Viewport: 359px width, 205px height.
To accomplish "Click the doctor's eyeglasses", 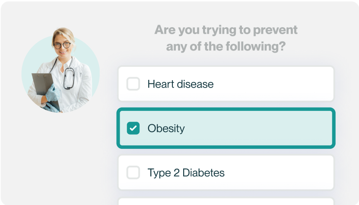I will click(63, 44).
